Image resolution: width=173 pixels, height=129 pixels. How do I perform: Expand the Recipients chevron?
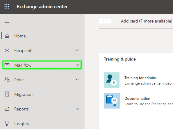point(77,50)
